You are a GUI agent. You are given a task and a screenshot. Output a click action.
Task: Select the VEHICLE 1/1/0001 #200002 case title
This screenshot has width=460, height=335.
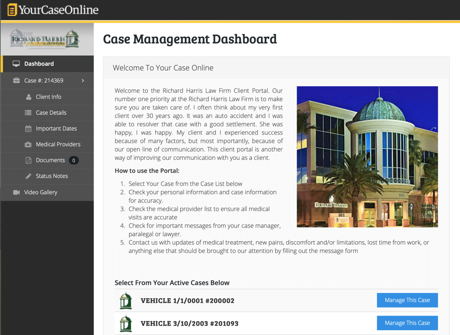[187, 301]
